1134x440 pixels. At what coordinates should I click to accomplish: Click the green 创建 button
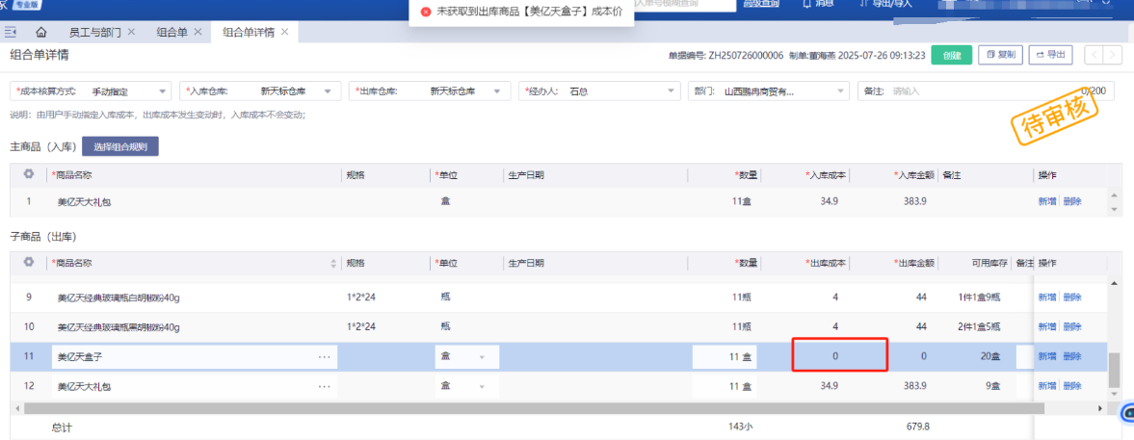tap(952, 55)
